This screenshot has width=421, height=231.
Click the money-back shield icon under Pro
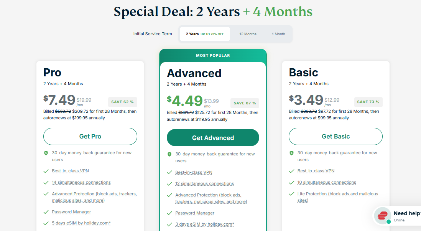pyautogui.click(x=46, y=153)
